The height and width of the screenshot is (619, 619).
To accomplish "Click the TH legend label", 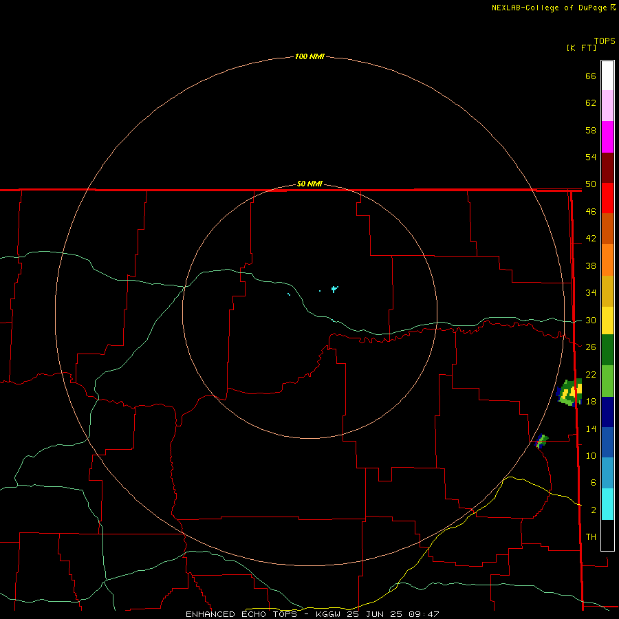I will [x=591, y=537].
